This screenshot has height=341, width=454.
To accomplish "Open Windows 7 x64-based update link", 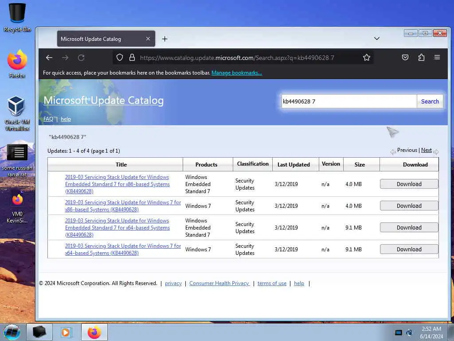I will point(123,250).
